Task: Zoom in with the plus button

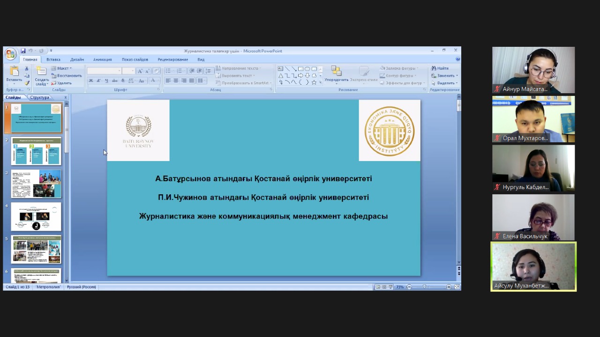Action: tap(449, 287)
